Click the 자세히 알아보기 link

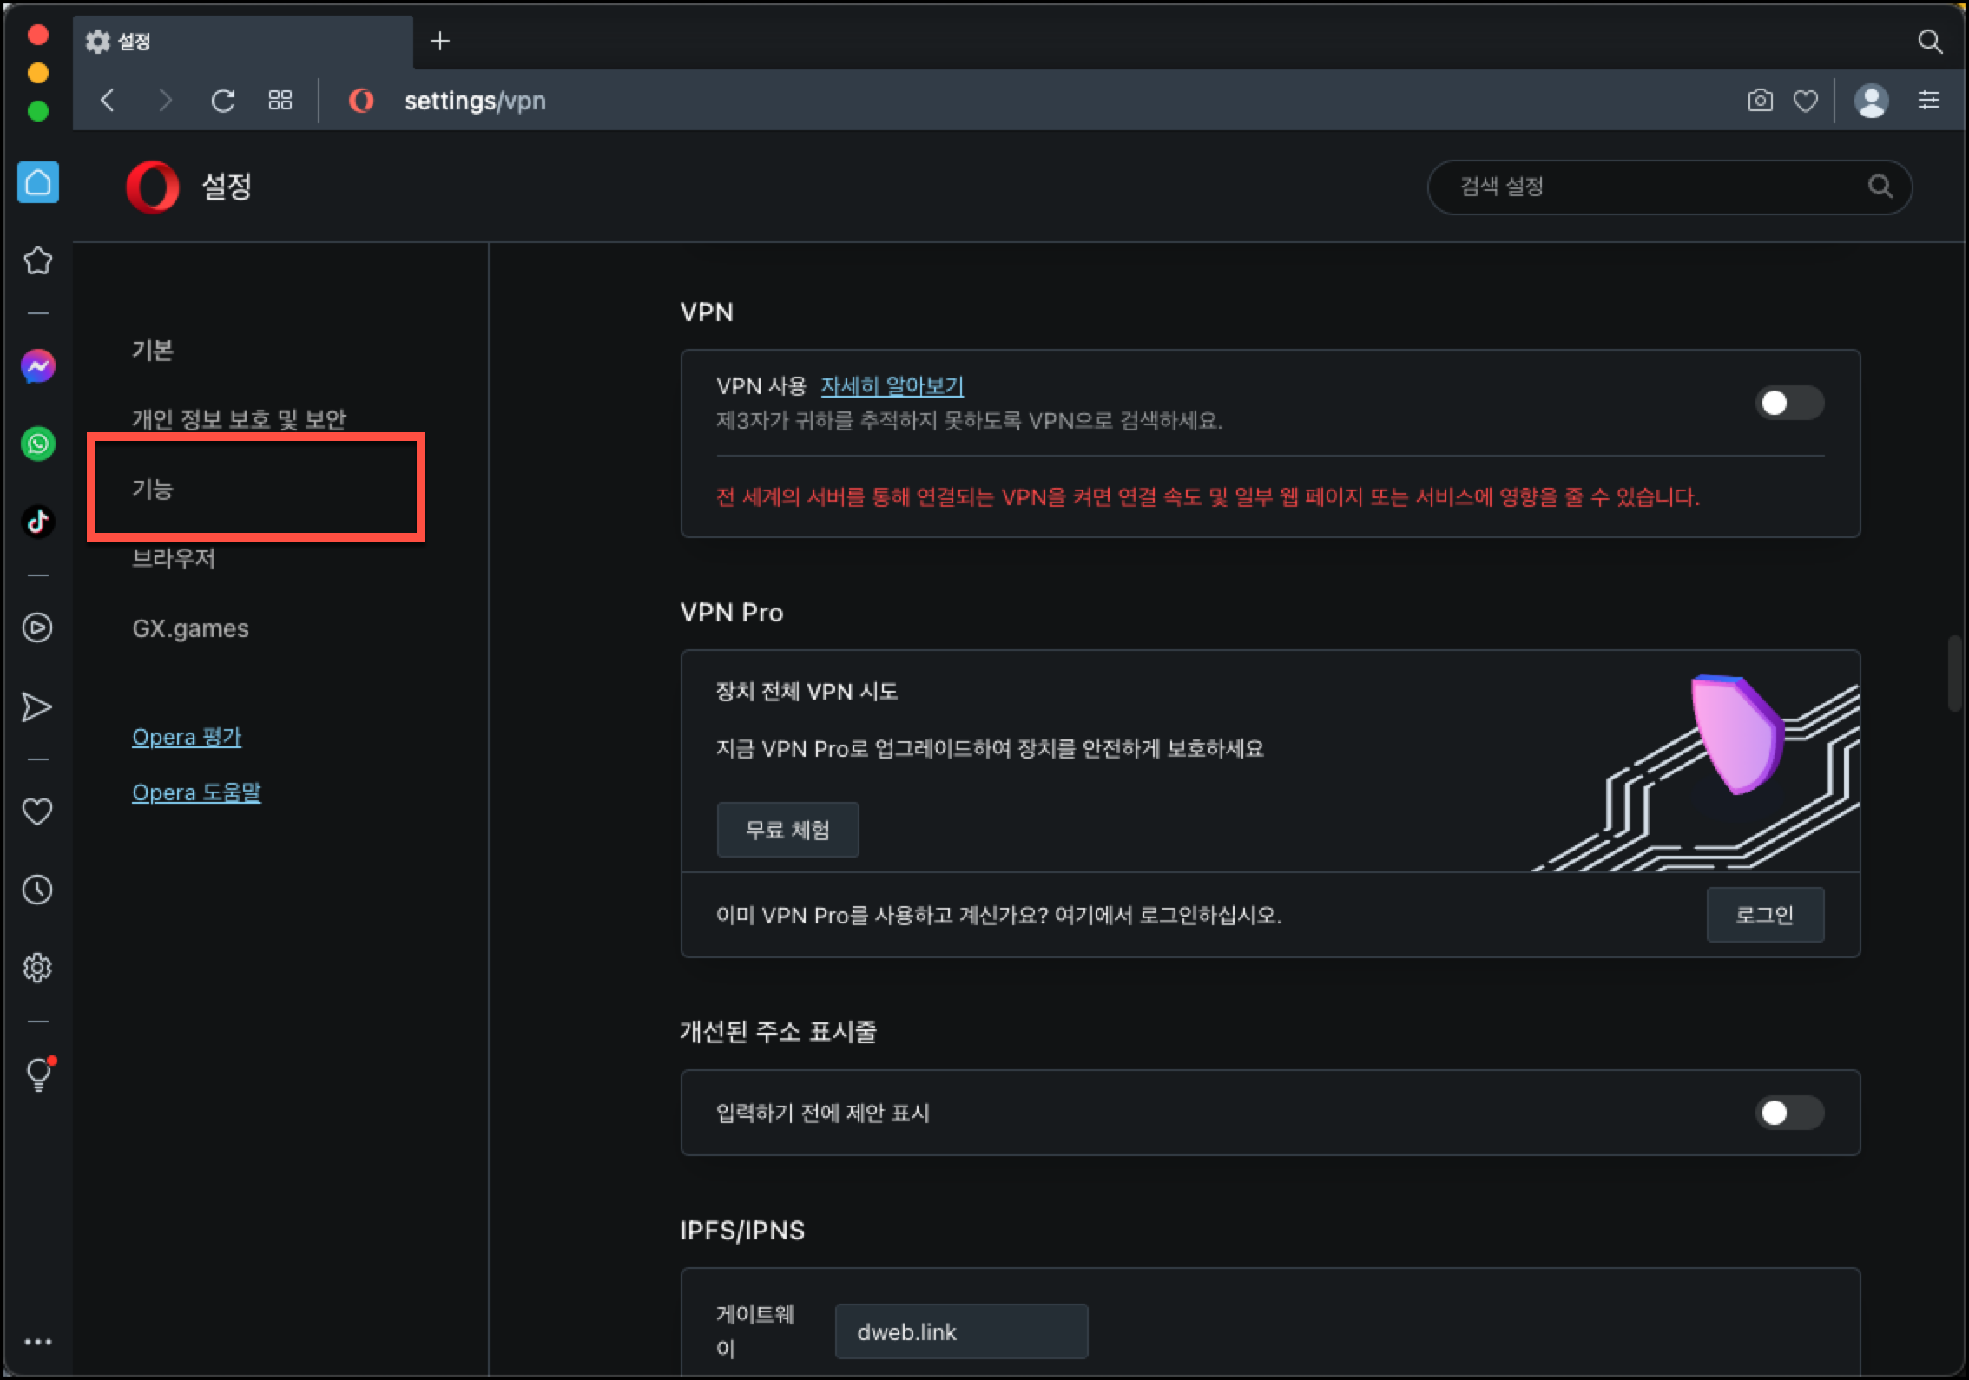point(892,385)
